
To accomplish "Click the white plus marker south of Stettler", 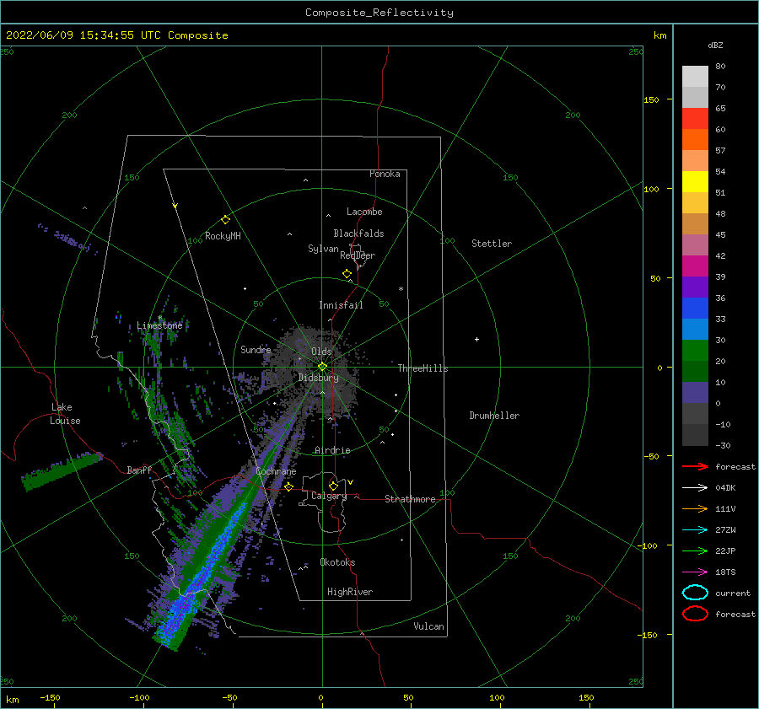I will 476,339.
